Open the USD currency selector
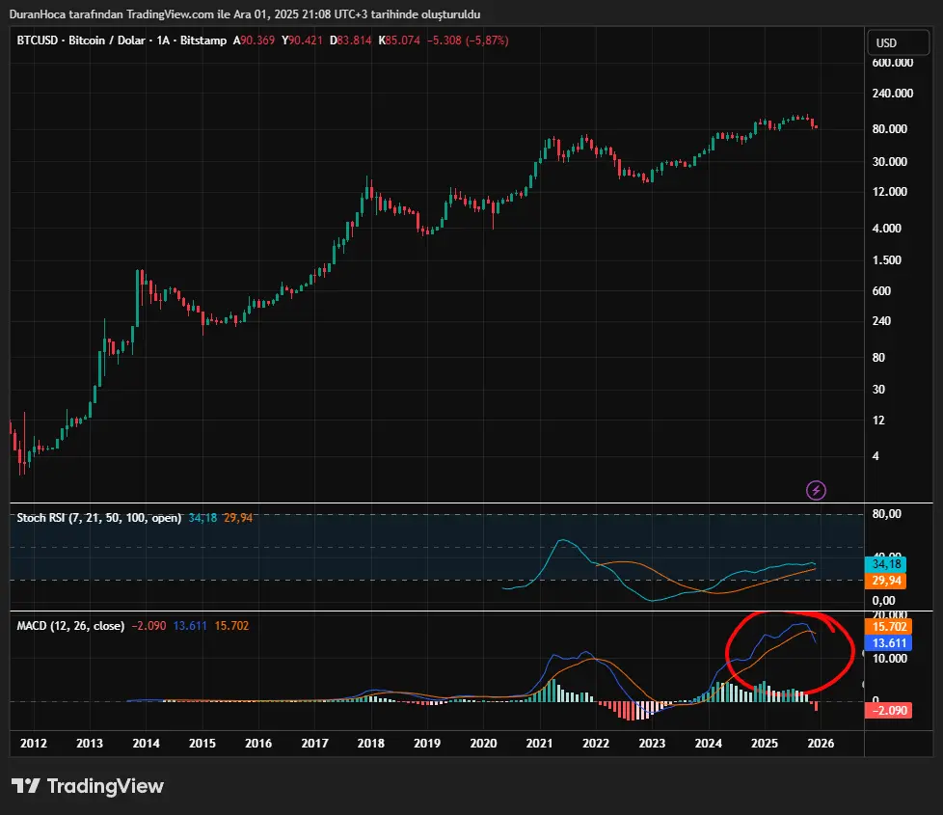 [898, 42]
